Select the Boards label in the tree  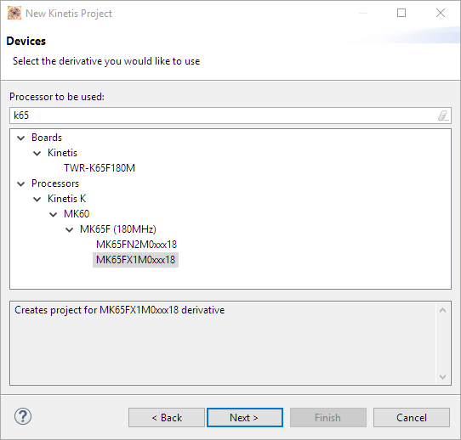tap(47, 138)
